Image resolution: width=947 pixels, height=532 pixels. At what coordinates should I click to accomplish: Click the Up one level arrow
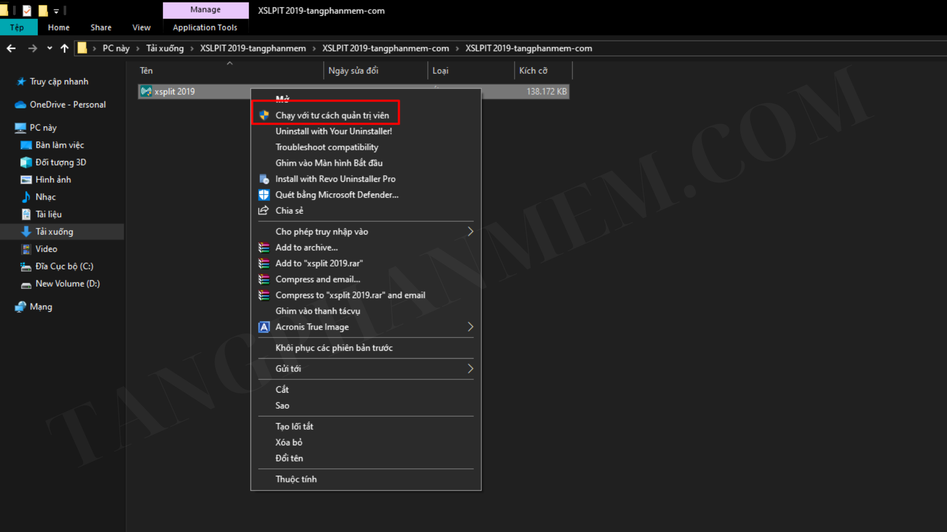click(x=65, y=48)
